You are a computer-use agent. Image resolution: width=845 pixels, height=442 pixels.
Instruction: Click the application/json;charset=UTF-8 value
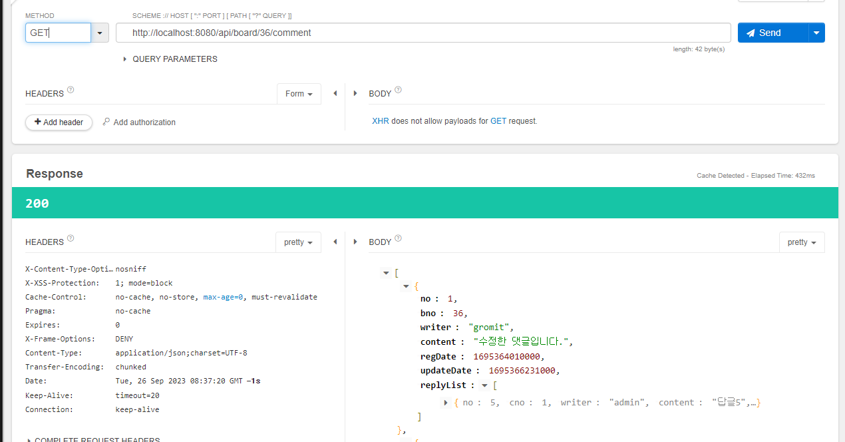coord(181,353)
